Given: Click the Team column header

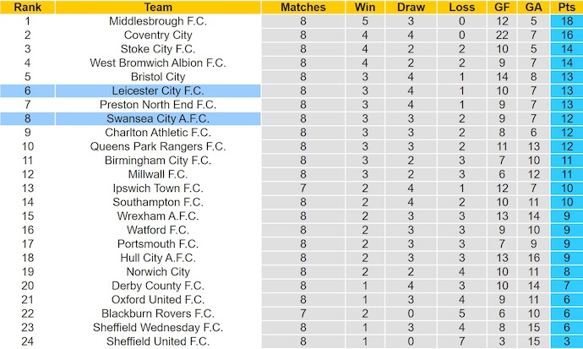Looking at the screenshot, I should [158, 7].
